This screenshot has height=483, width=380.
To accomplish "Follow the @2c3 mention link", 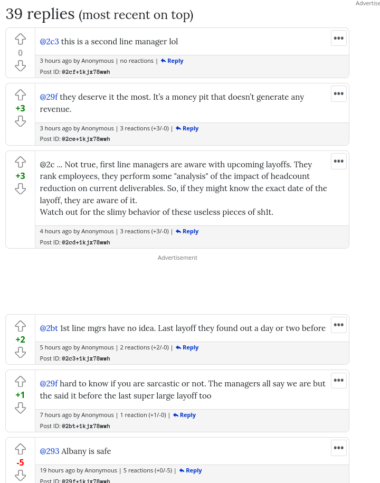I will (x=50, y=42).
